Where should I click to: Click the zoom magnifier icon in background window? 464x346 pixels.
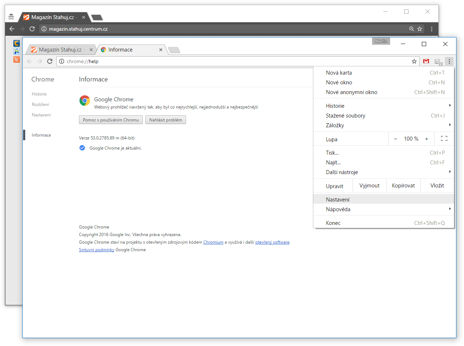pos(412,29)
